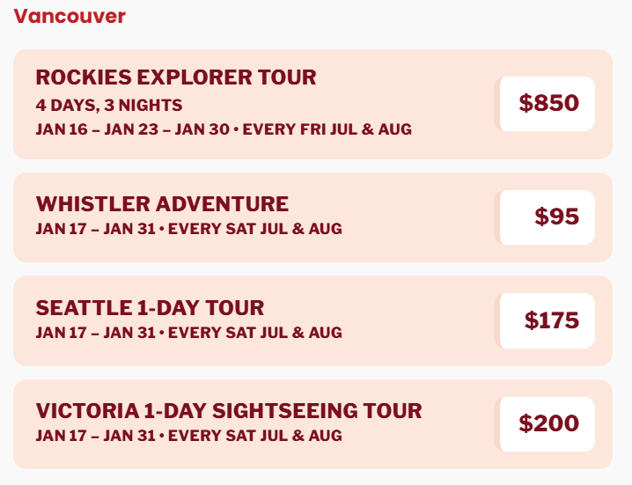Click the Vancouver heading
Image resolution: width=632 pixels, height=485 pixels.
[x=70, y=16]
